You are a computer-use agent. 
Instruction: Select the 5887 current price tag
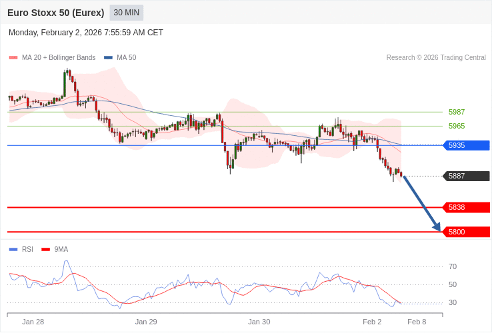tap(466, 176)
